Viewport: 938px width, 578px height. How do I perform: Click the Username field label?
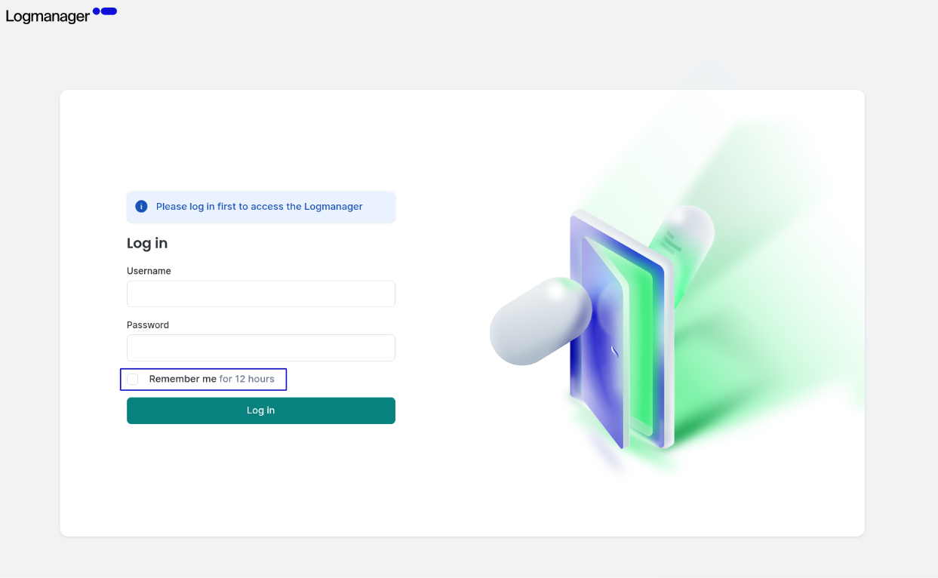point(149,270)
